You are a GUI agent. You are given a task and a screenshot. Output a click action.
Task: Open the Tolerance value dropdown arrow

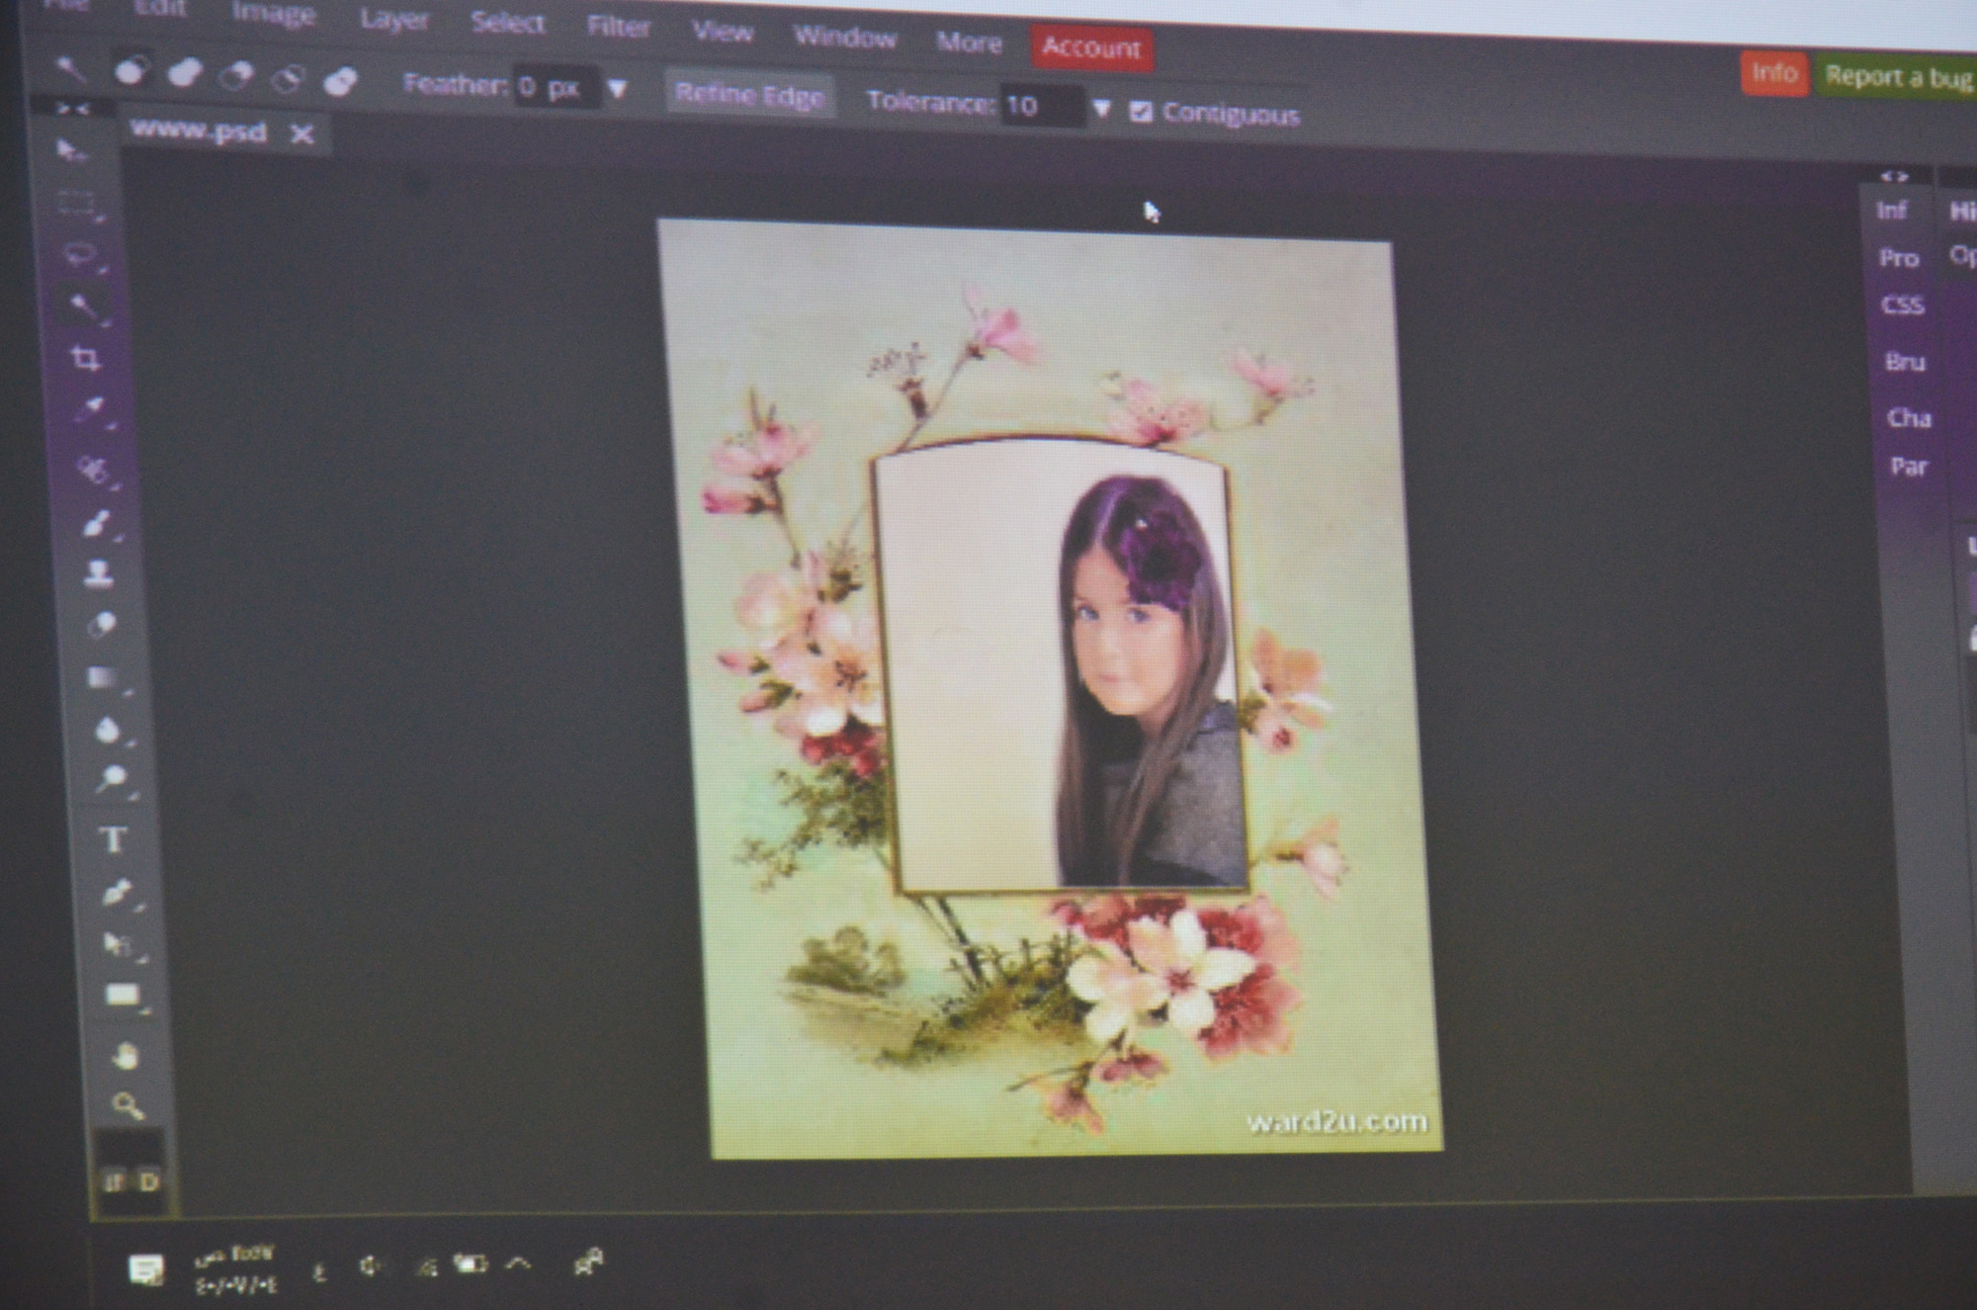tap(1101, 108)
